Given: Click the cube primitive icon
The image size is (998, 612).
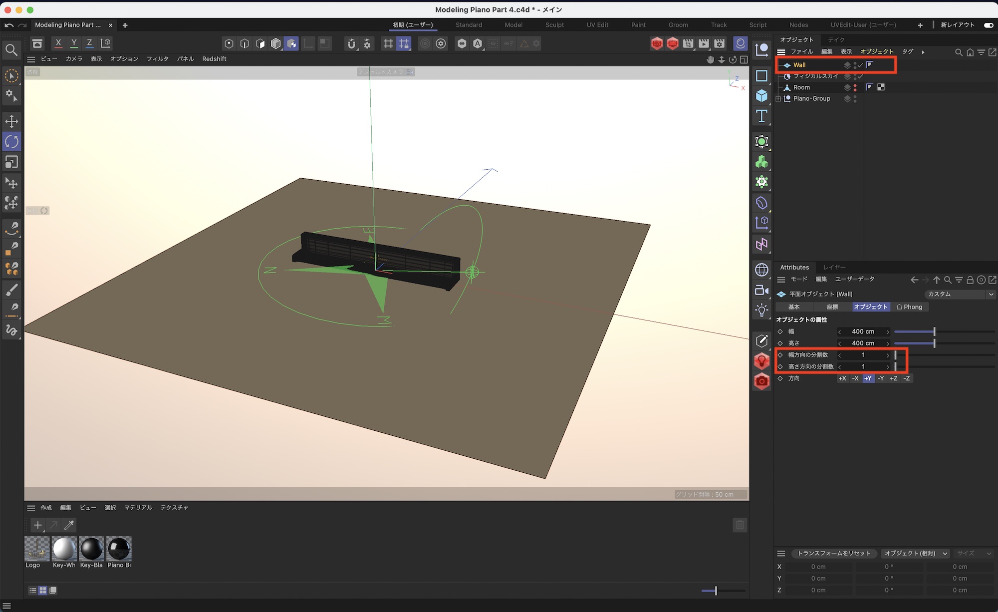Looking at the screenshot, I should point(761,96).
